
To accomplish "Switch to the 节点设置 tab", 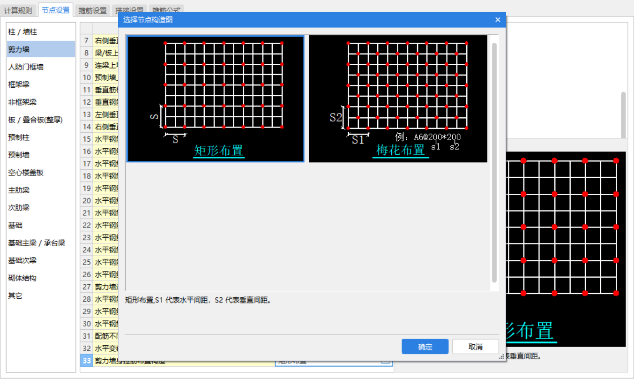I will [55, 9].
